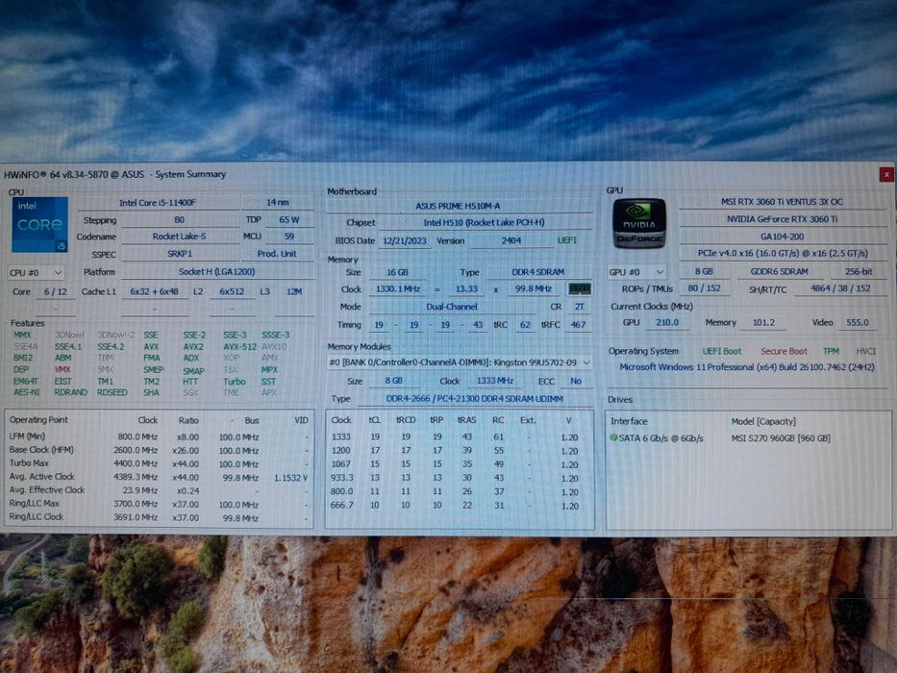Click the Avg. Active Clock row
Image resolution: width=897 pixels, height=673 pixels.
(x=159, y=477)
